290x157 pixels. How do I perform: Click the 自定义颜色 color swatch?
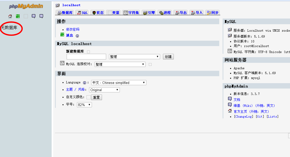[88, 97]
